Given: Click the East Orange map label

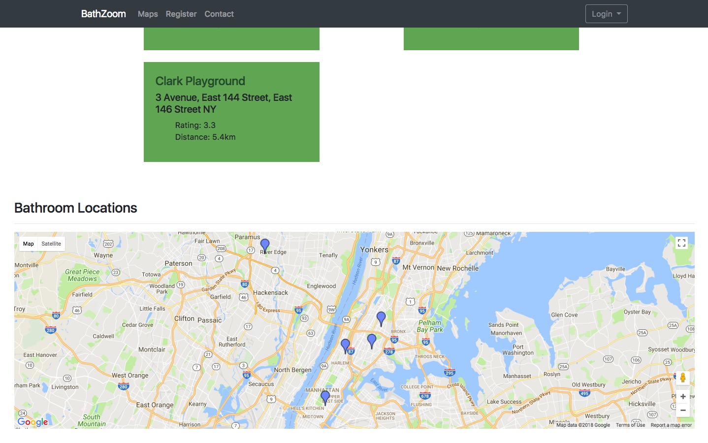Looking at the screenshot, I should point(155,405).
